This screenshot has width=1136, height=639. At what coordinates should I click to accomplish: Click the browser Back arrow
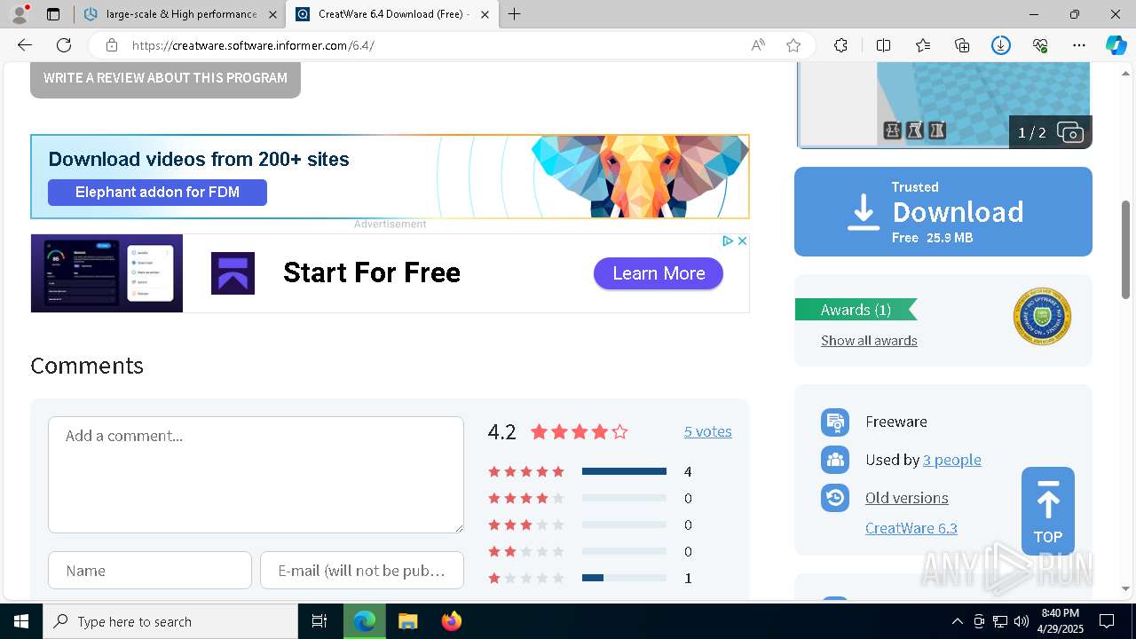click(x=25, y=45)
